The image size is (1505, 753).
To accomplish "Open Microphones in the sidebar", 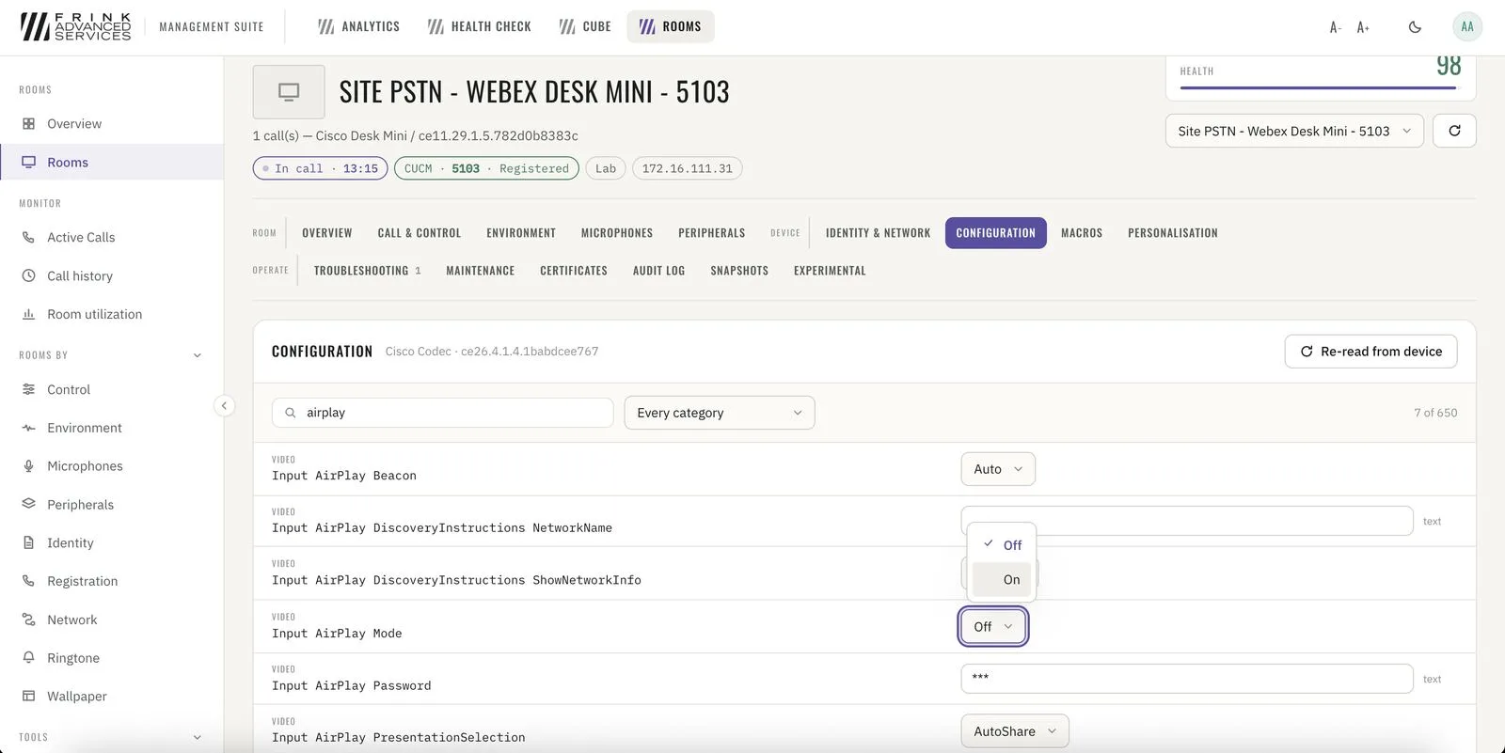I will pyautogui.click(x=112, y=466).
